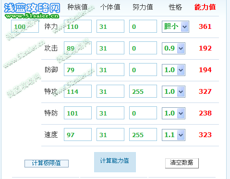Image resolution: width=230 pixels, height=179 pixels.
Task: Open the 防御 modifier dropdown
Action: [x=173, y=70]
